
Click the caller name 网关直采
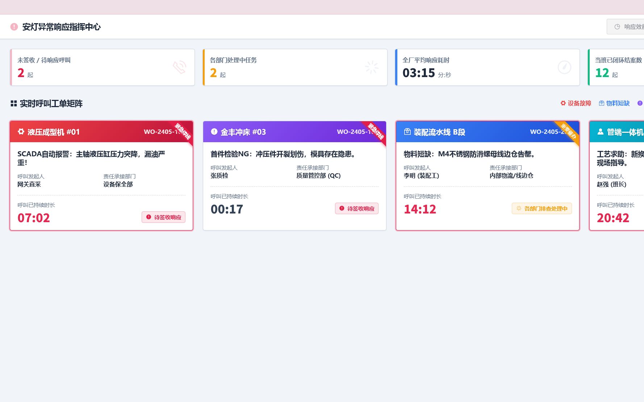pyautogui.click(x=29, y=184)
